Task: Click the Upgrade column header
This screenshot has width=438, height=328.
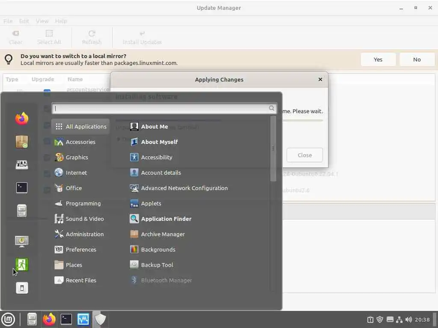Action: point(43,79)
